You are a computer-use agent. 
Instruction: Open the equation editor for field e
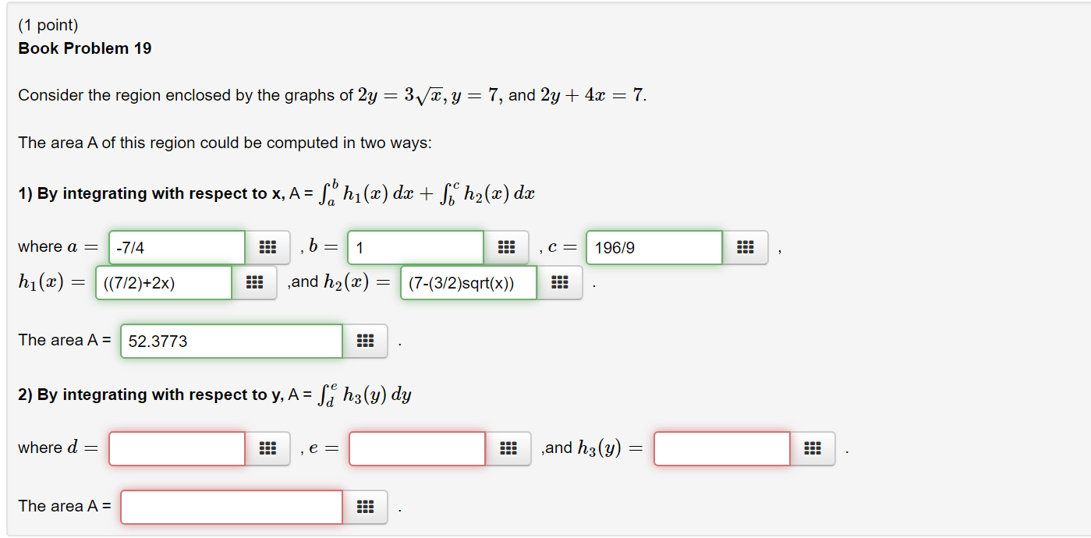(x=507, y=448)
